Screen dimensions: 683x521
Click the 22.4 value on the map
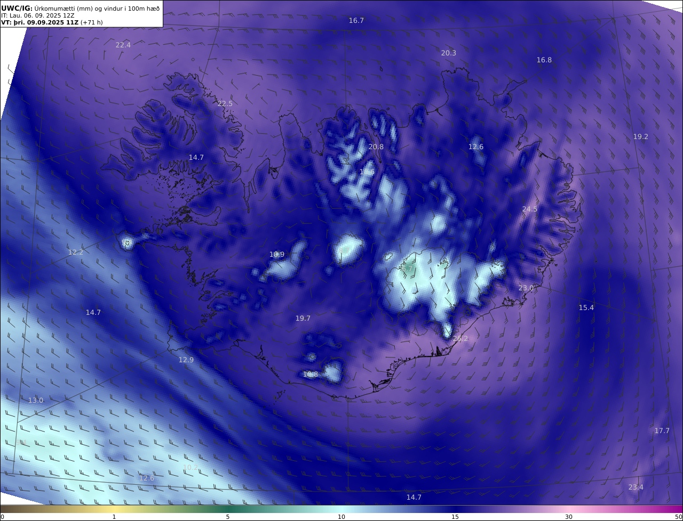click(x=123, y=45)
